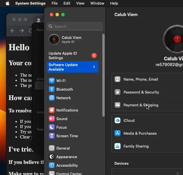Select the Appearance icon
The height and width of the screenshot is (175, 183).
(52, 157)
